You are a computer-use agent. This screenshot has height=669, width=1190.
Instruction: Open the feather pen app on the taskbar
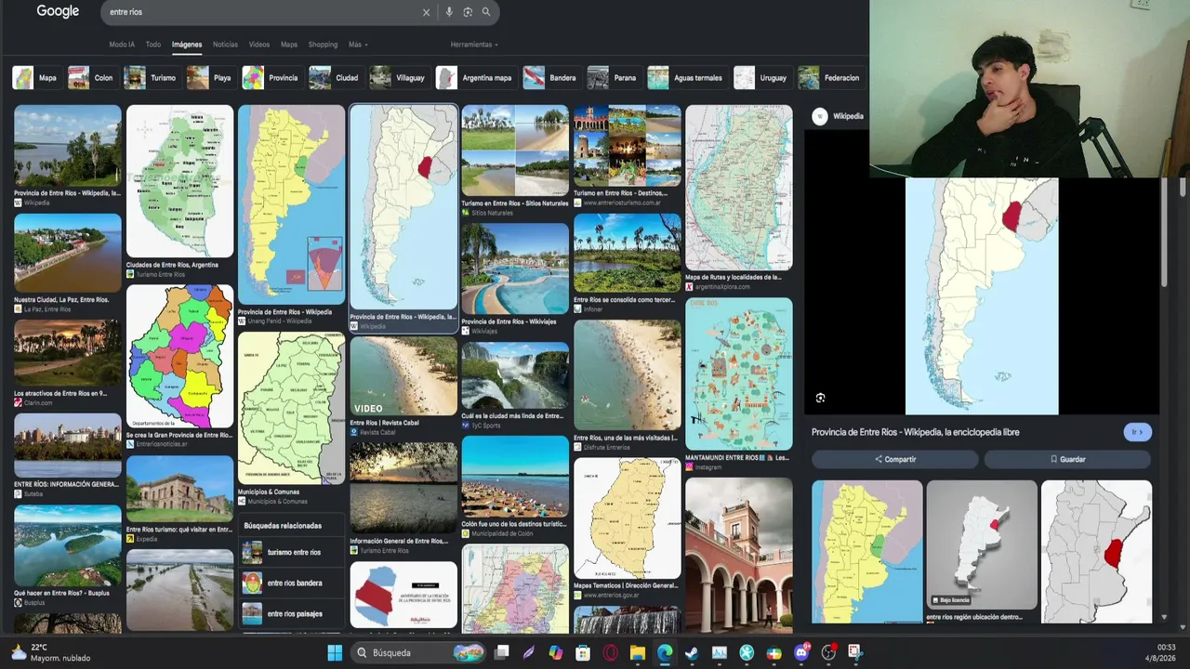528,653
